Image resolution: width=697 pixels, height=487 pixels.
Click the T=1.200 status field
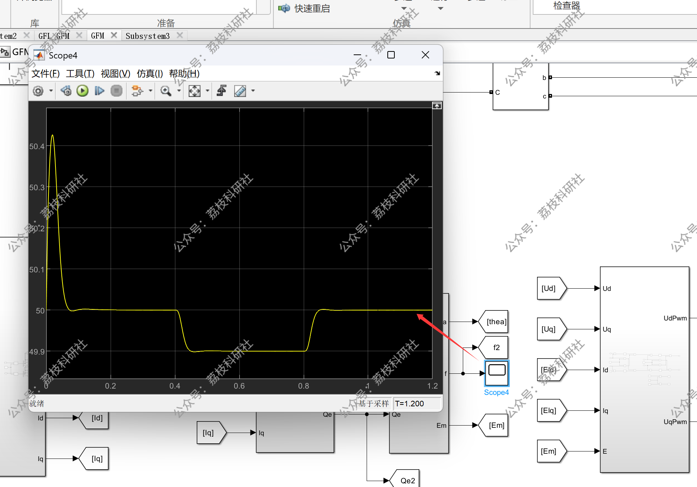point(417,403)
